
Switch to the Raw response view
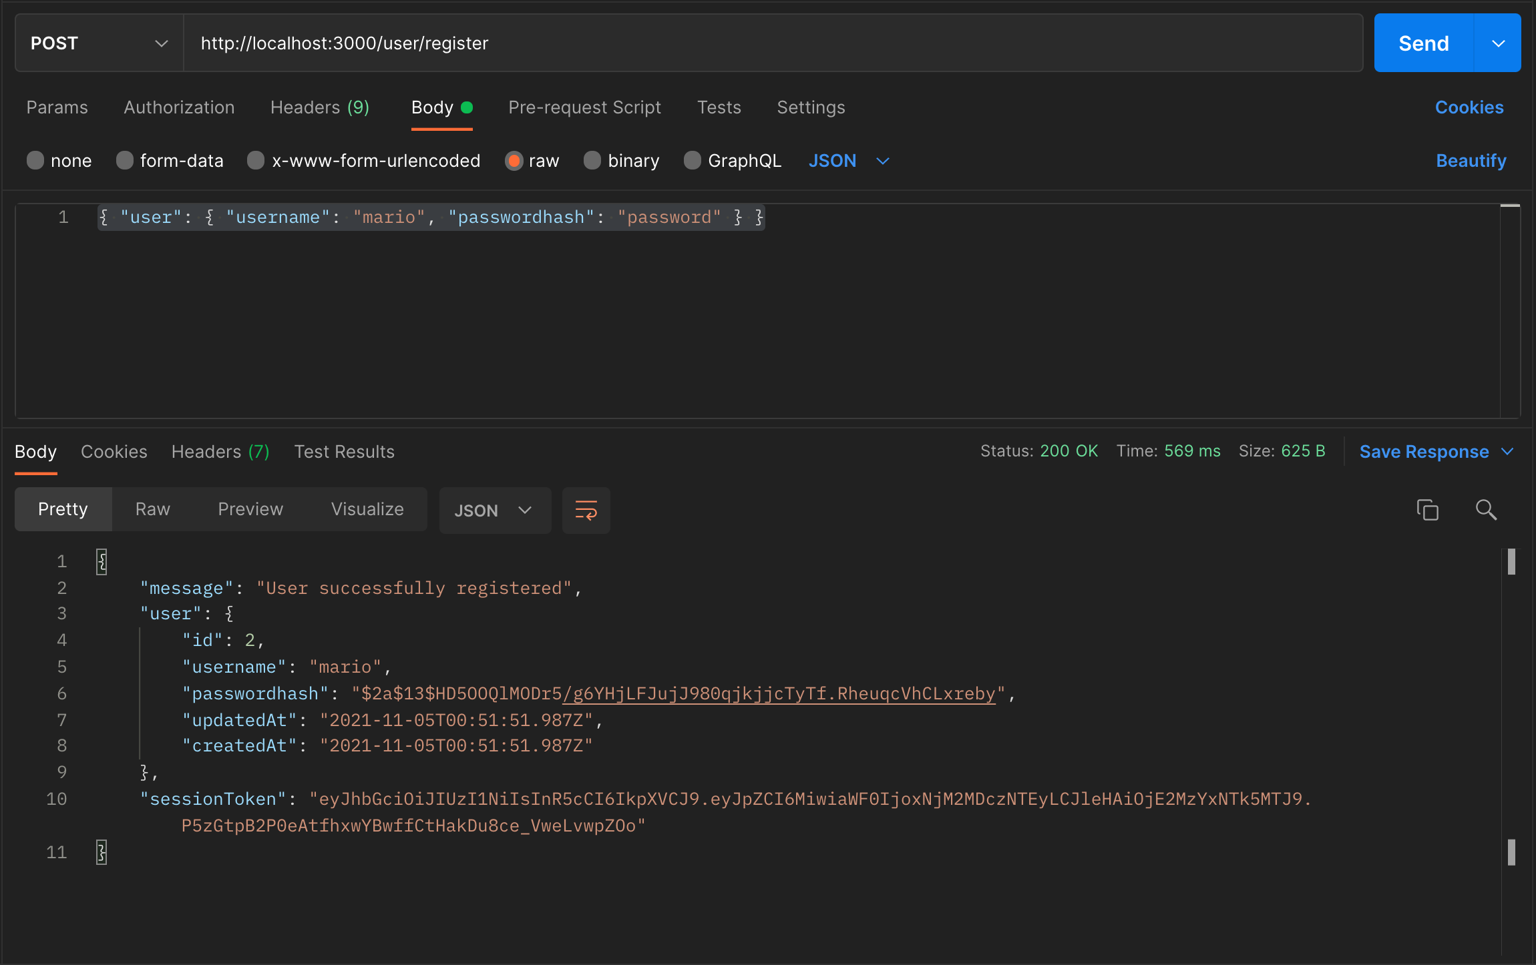152,509
